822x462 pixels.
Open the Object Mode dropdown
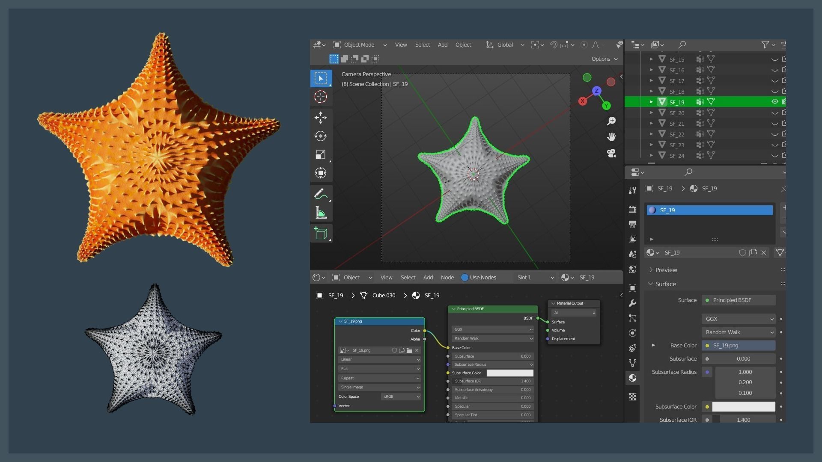pos(360,44)
